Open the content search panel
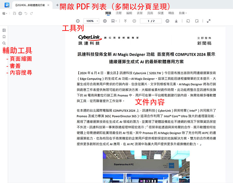The height and width of the screenshot is (183, 233). click(4, 43)
